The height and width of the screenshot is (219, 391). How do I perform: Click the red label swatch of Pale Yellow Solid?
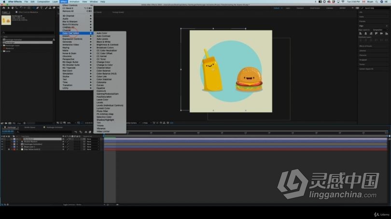[14, 149]
